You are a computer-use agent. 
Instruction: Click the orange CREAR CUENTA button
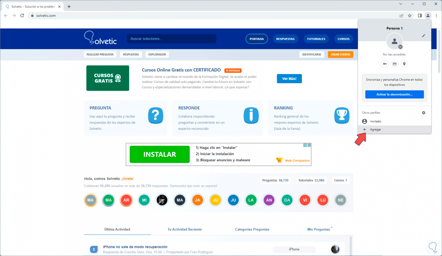pos(340,55)
